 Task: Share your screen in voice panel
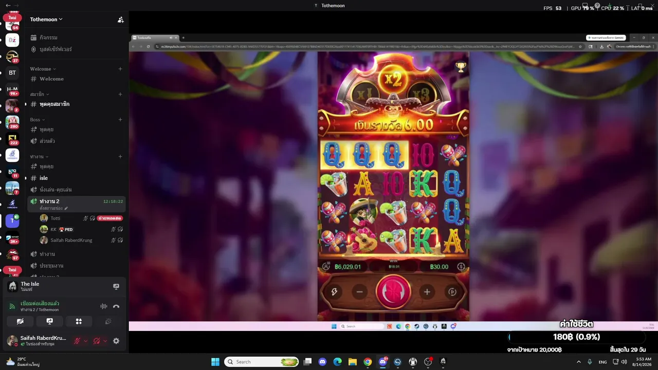[x=49, y=321]
